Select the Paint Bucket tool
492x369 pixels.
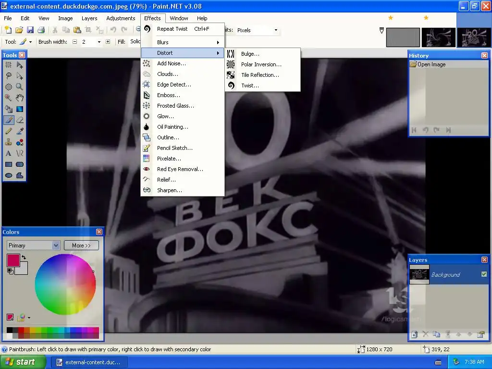9,109
